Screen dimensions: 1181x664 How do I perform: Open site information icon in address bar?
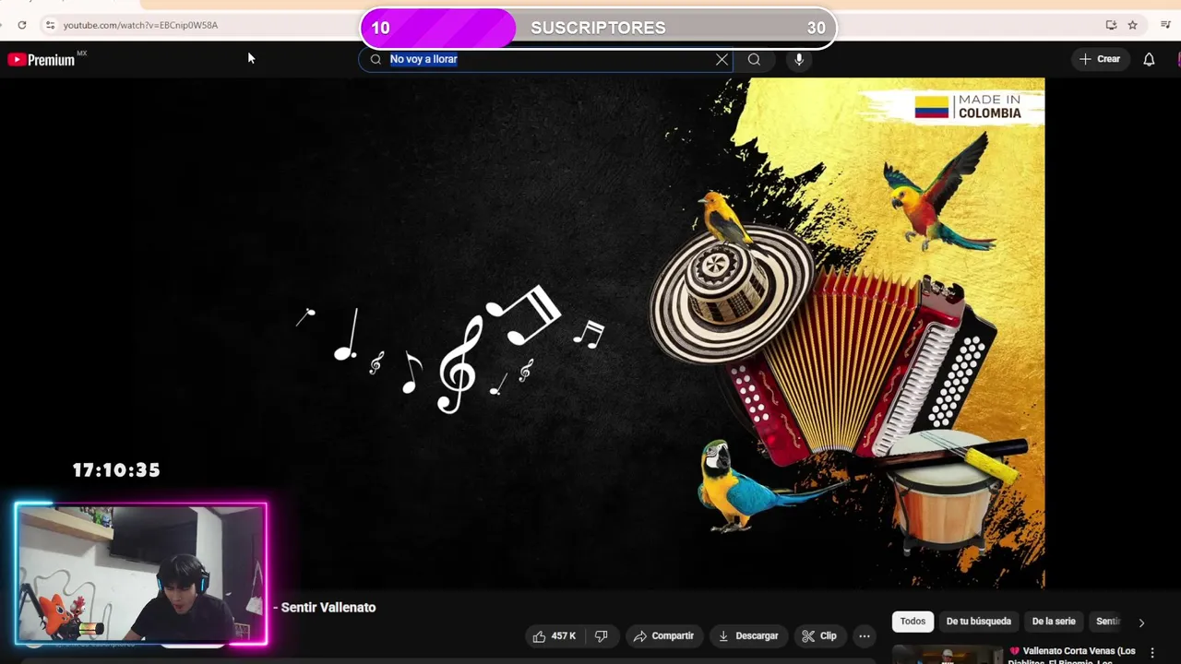(x=50, y=25)
